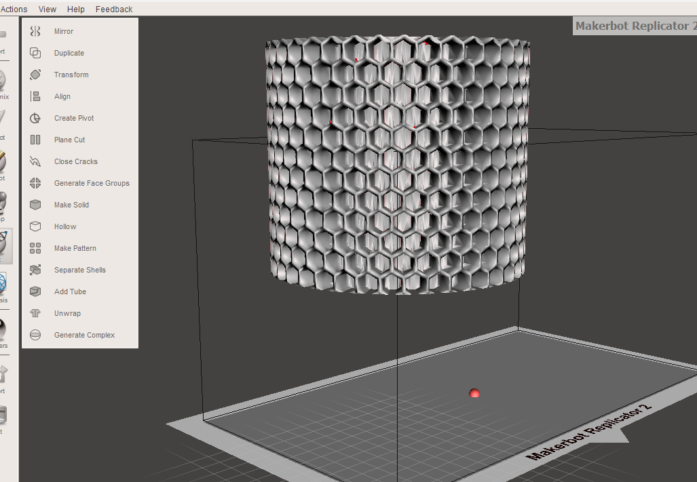Open the Makerbot Replicator 2 printer selector

tap(635, 26)
